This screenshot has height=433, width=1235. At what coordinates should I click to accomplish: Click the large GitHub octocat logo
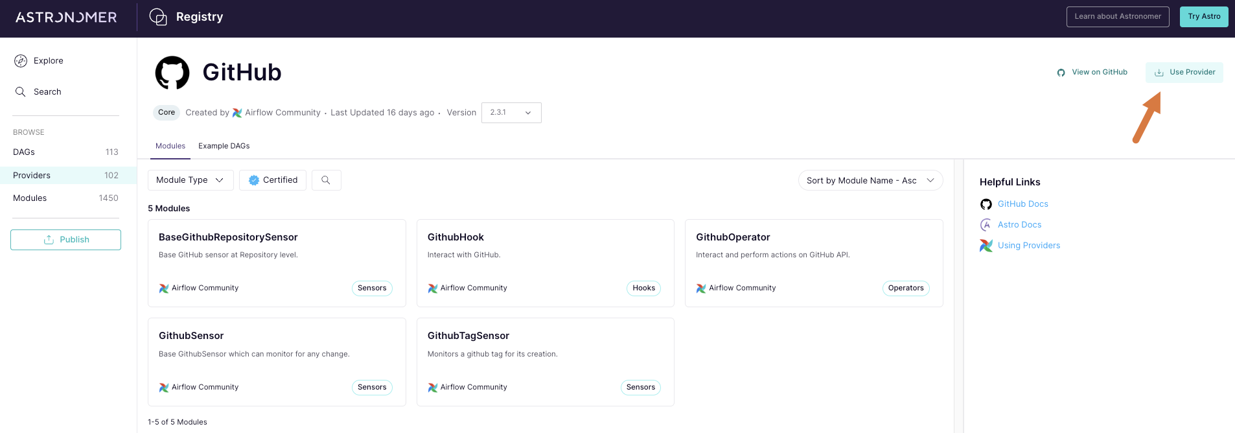[172, 73]
